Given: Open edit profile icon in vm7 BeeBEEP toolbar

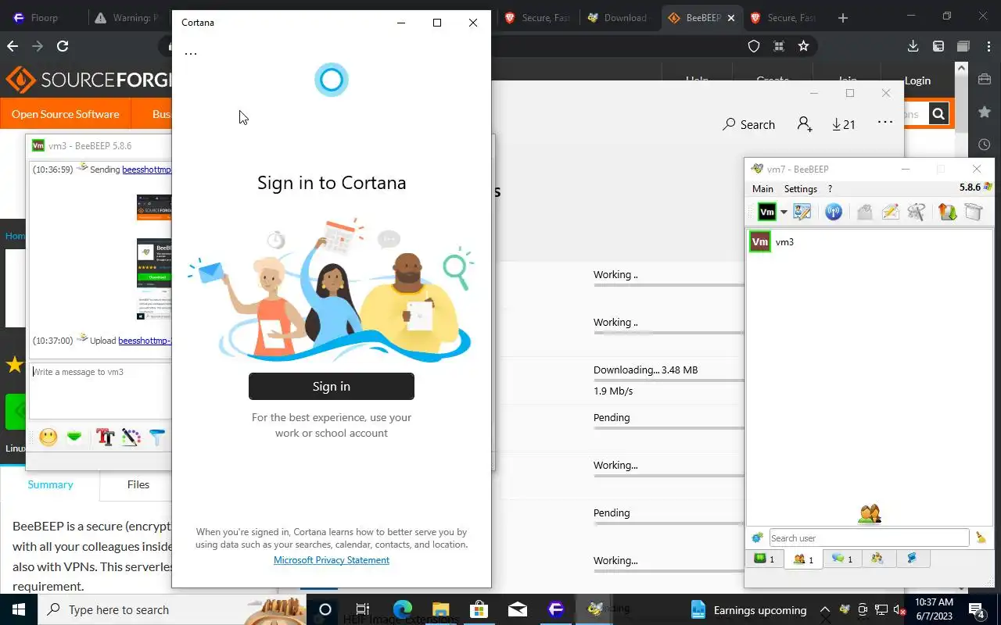Looking at the screenshot, I should [x=802, y=212].
